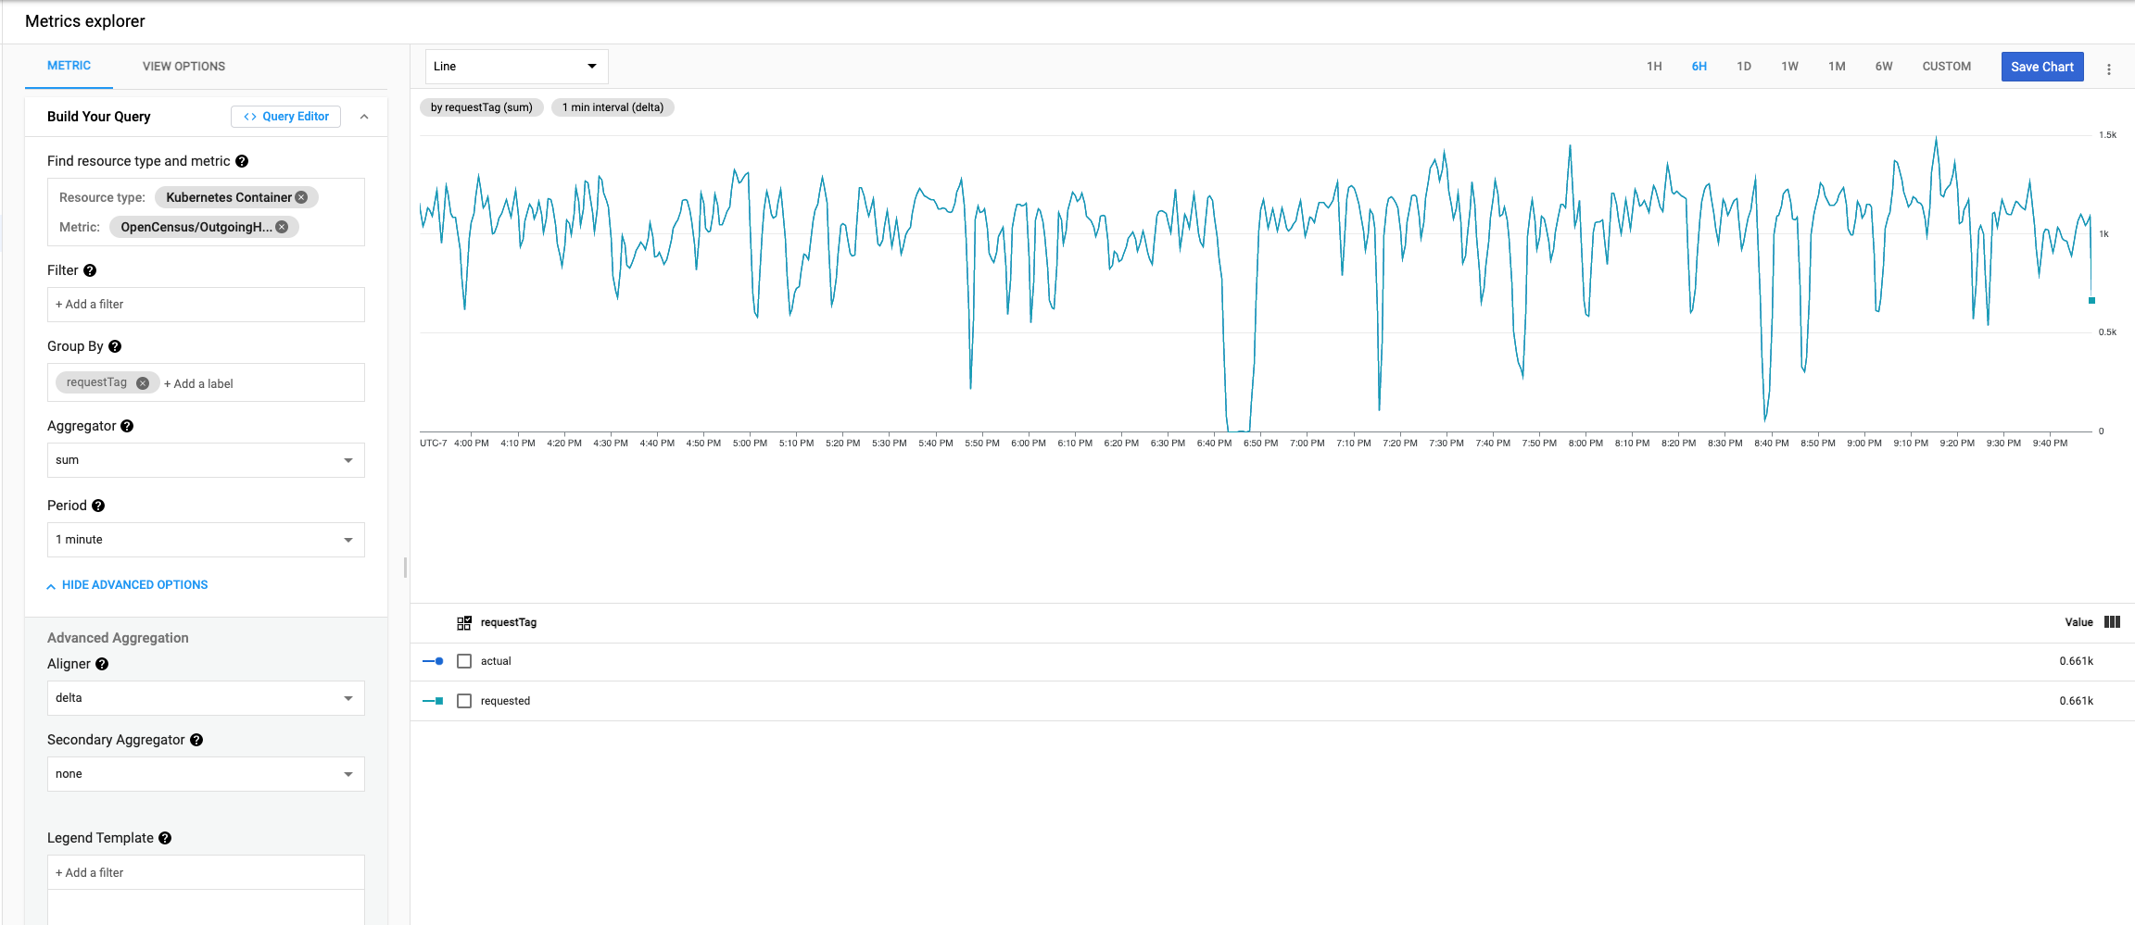Viewport: 2135px width, 925px height.
Task: Open the Query Editor
Action: [285, 116]
